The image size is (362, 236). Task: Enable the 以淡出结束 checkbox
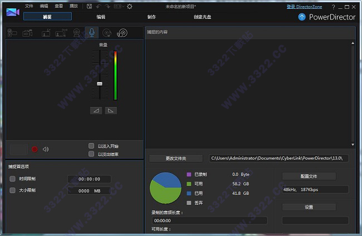pos(91,154)
